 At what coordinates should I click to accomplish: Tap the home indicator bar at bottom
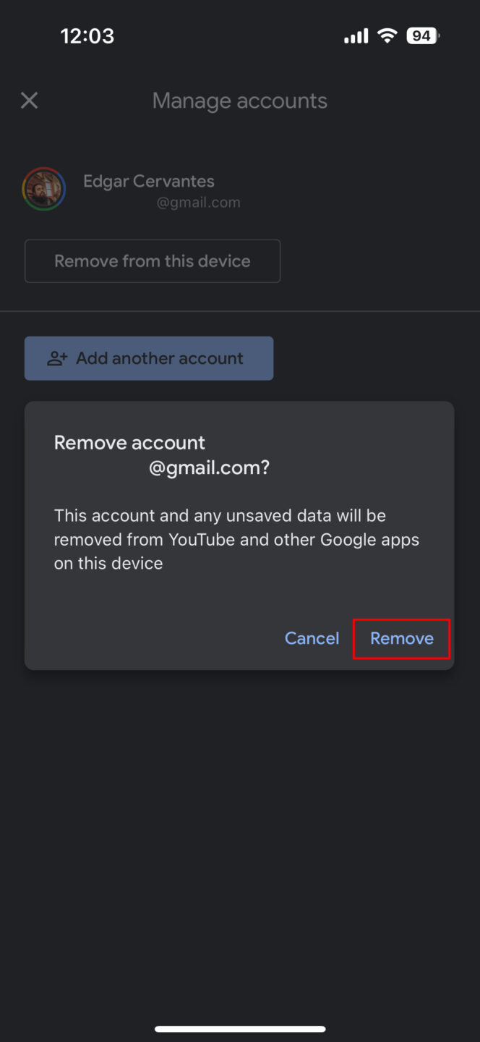click(x=239, y=1028)
